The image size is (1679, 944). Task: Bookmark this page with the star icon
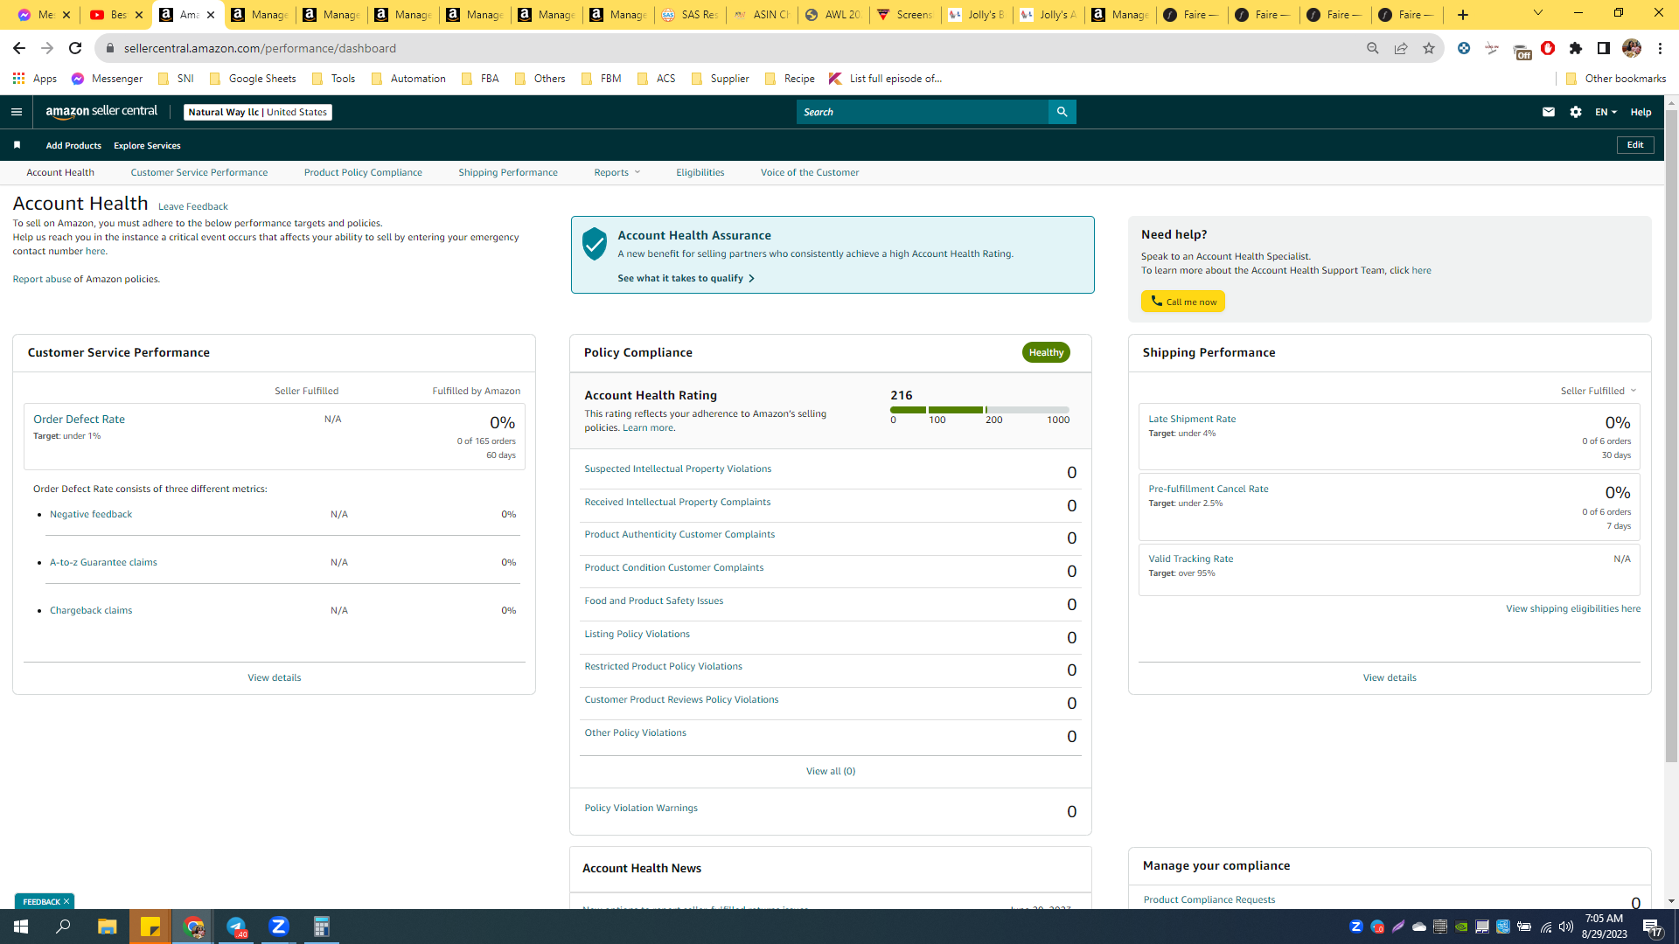tap(1429, 48)
